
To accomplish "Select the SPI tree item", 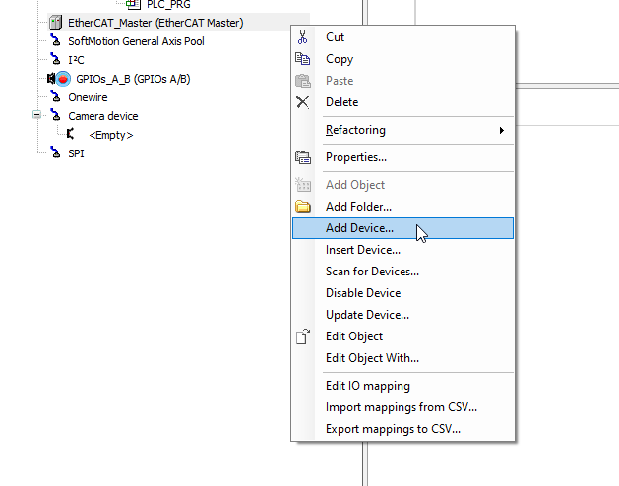I will point(76,153).
